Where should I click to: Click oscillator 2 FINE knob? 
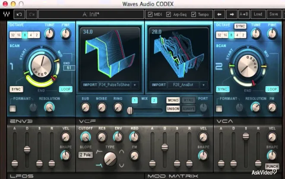272,34
